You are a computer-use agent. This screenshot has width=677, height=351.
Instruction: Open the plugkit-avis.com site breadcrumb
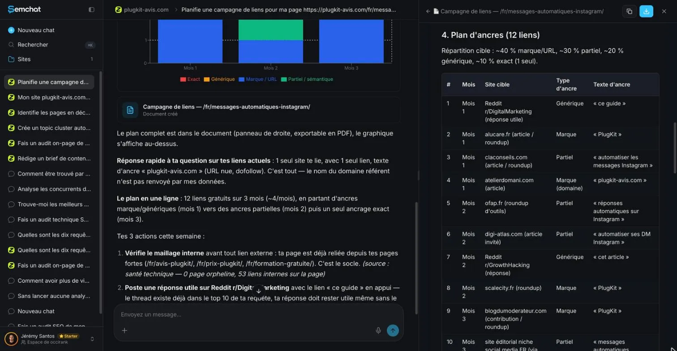[141, 9]
